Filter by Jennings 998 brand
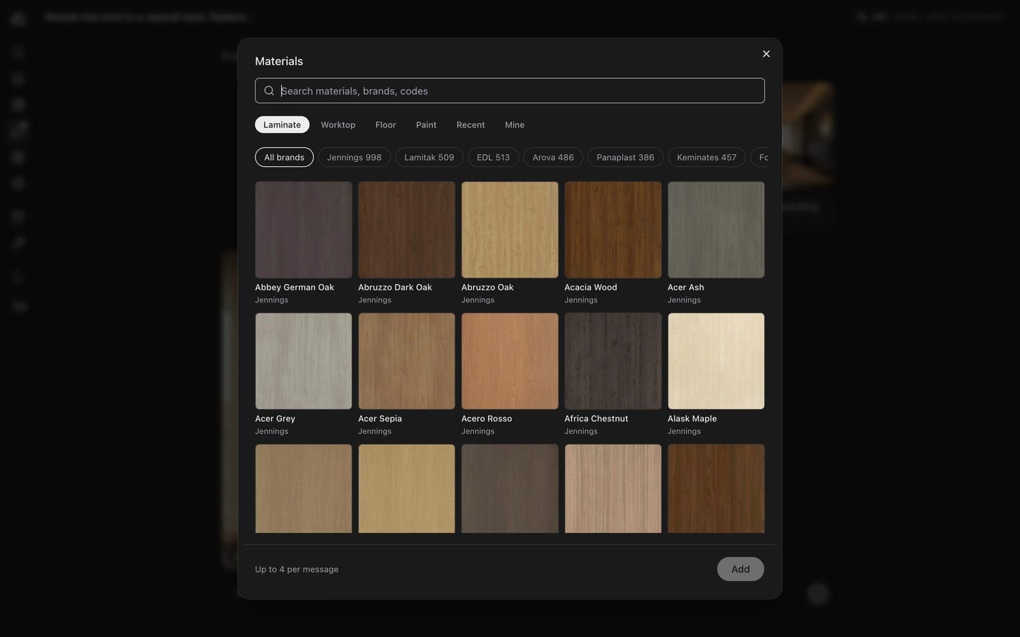Viewport: 1020px width, 637px height. point(354,157)
